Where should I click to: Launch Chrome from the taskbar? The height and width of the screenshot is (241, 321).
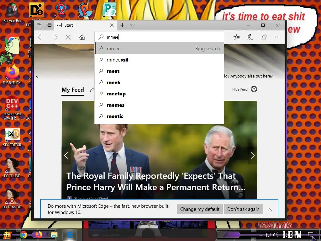(23, 235)
